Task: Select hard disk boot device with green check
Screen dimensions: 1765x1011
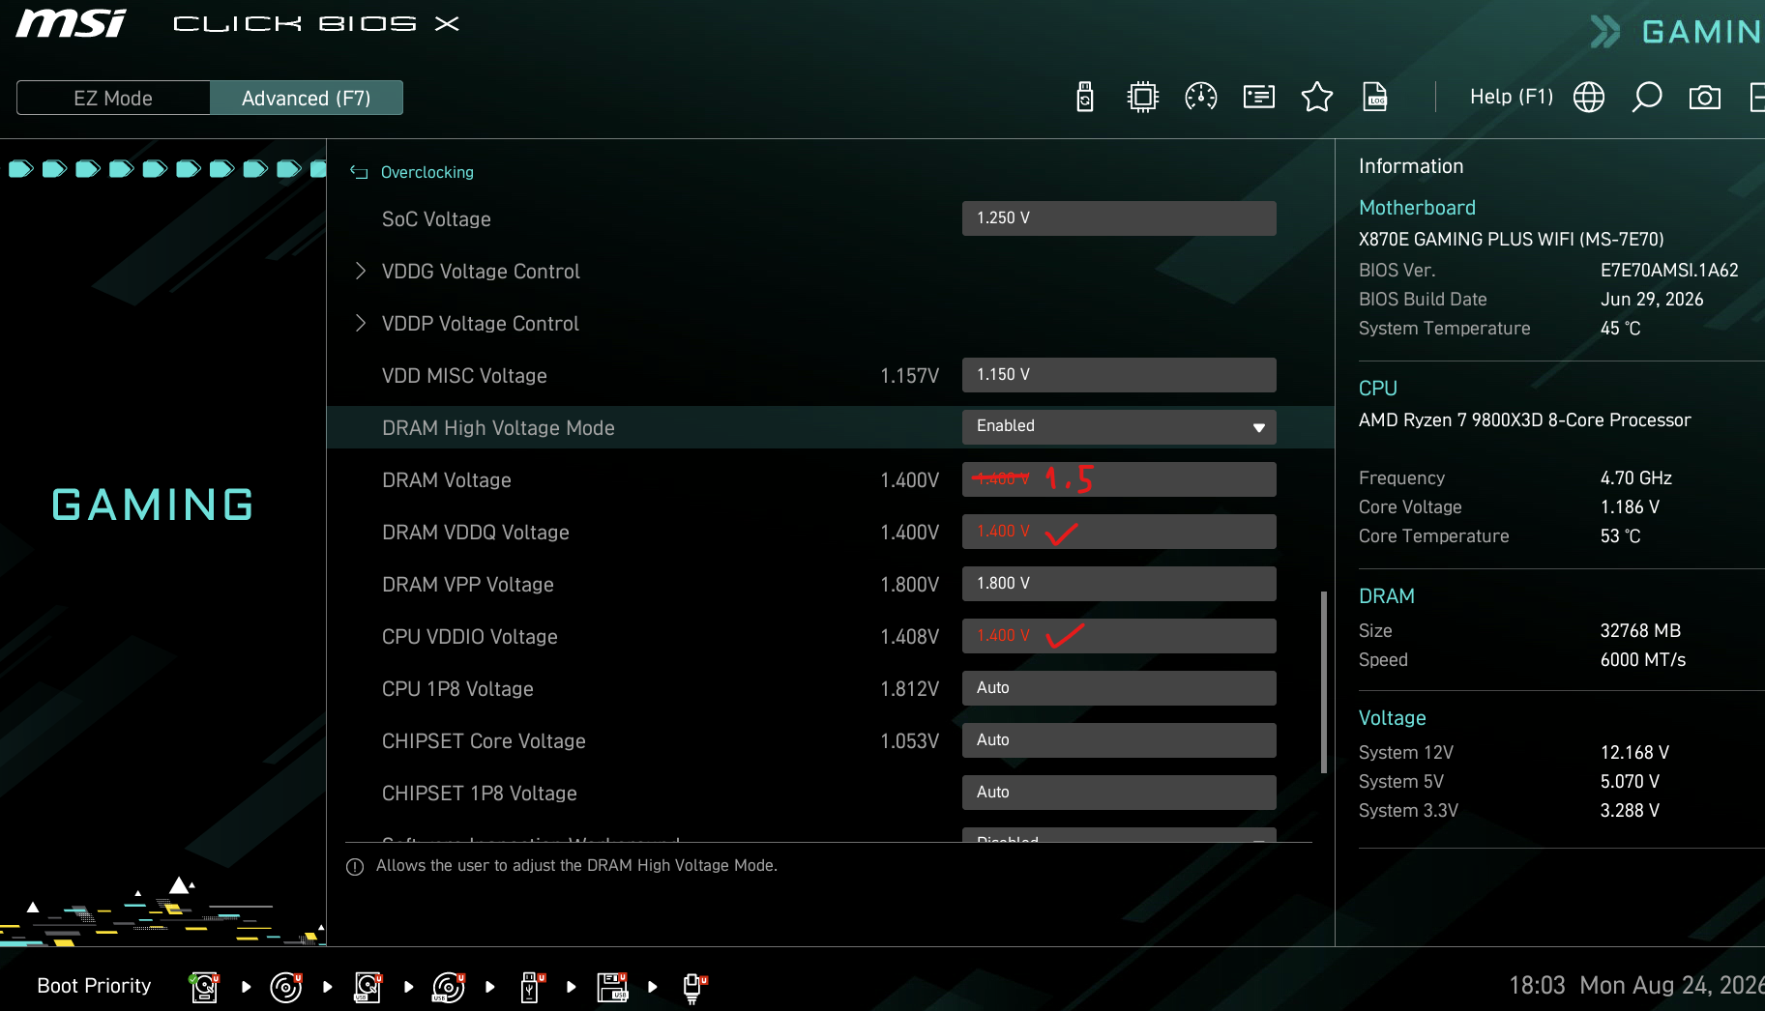Action: point(204,987)
